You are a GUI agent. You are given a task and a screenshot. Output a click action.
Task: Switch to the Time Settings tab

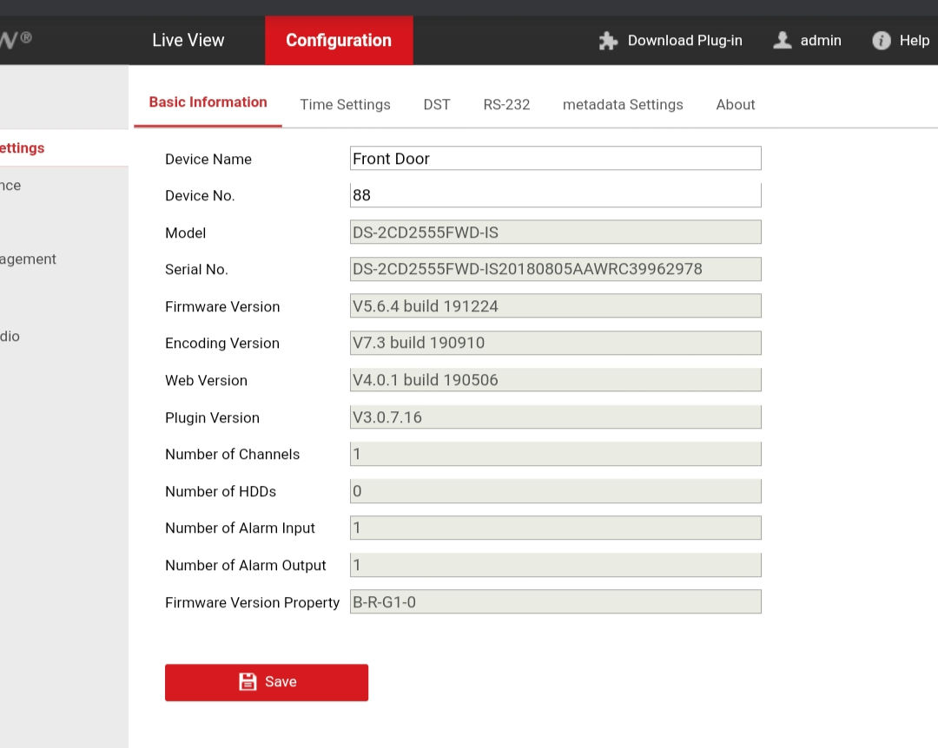click(345, 104)
